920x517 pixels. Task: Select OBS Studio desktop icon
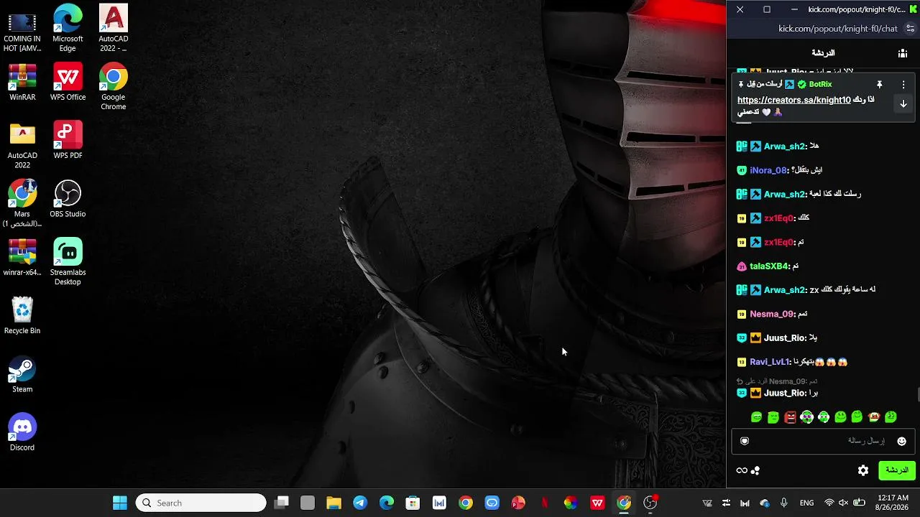68,198
